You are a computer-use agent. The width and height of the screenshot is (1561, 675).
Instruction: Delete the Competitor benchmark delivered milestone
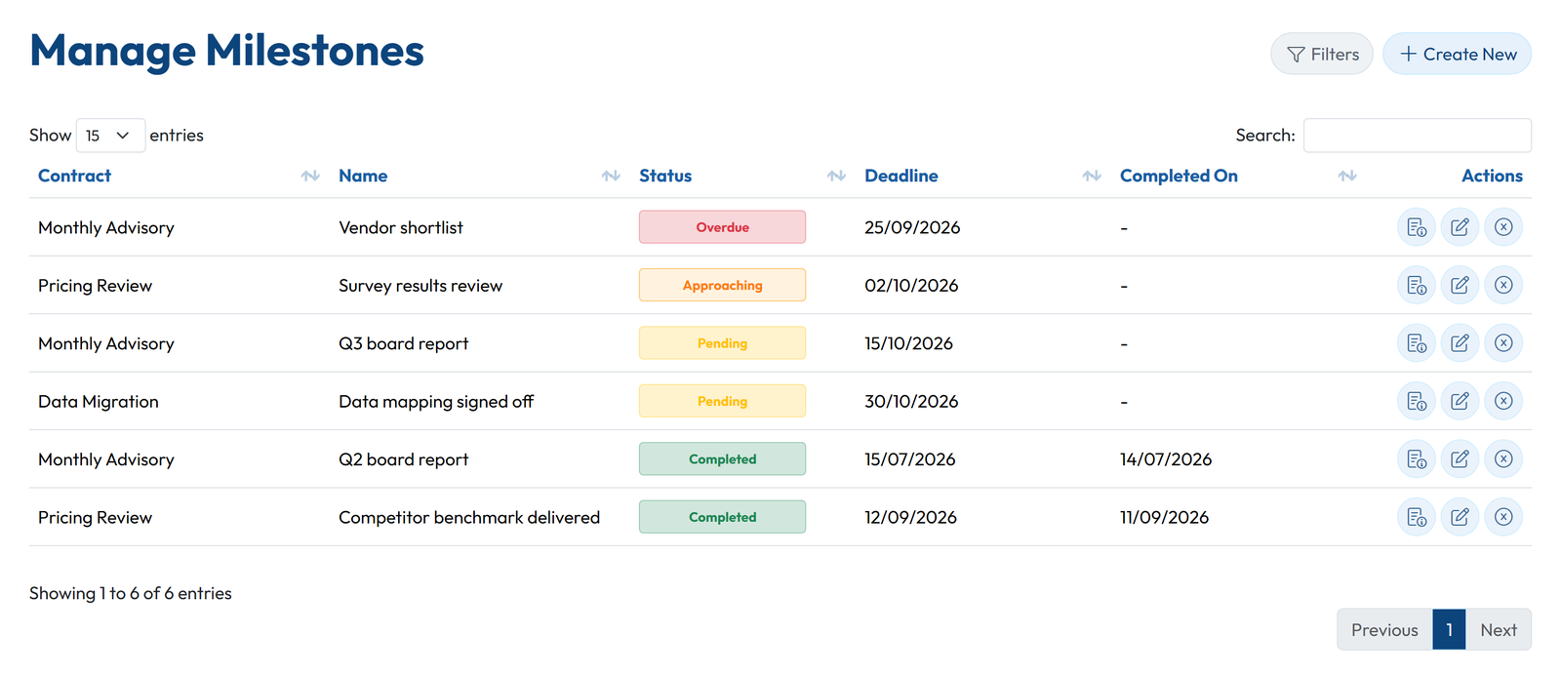pyautogui.click(x=1503, y=517)
